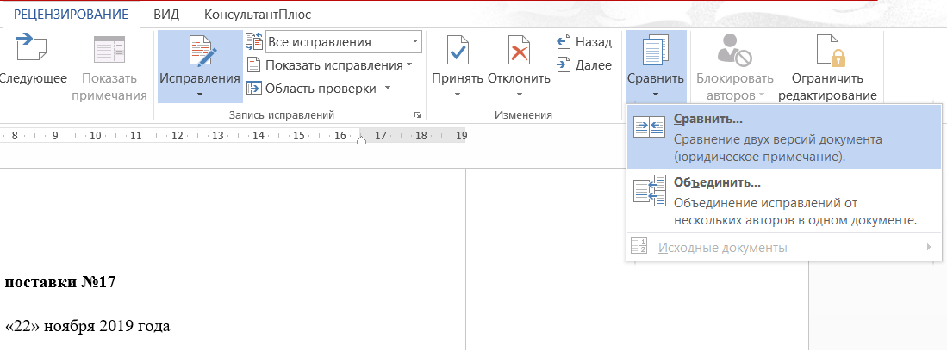
Task: Open Запись исправлений dialog launcher
Action: pyautogui.click(x=417, y=114)
